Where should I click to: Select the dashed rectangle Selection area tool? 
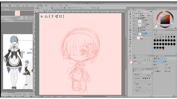tap(130, 21)
